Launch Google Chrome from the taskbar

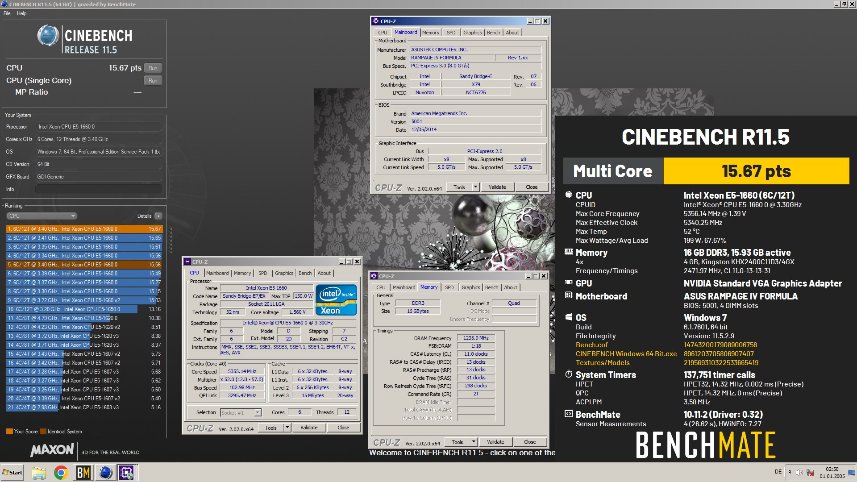61,473
